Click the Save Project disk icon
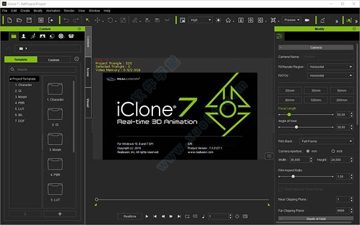Screen dimensions: 360x225 pyautogui.click(x=29, y=20)
